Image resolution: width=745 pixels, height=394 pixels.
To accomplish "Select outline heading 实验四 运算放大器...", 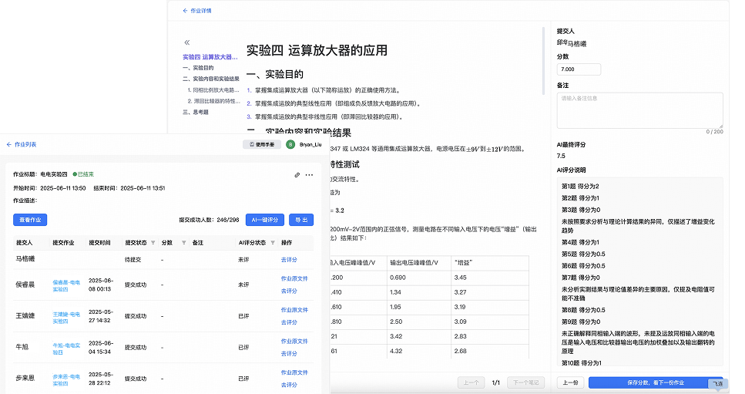I will click(x=210, y=57).
